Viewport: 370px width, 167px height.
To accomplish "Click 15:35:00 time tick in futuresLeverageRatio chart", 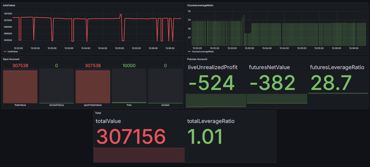I will coord(301,48).
